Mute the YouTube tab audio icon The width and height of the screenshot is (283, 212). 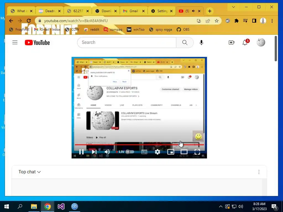coord(193,11)
